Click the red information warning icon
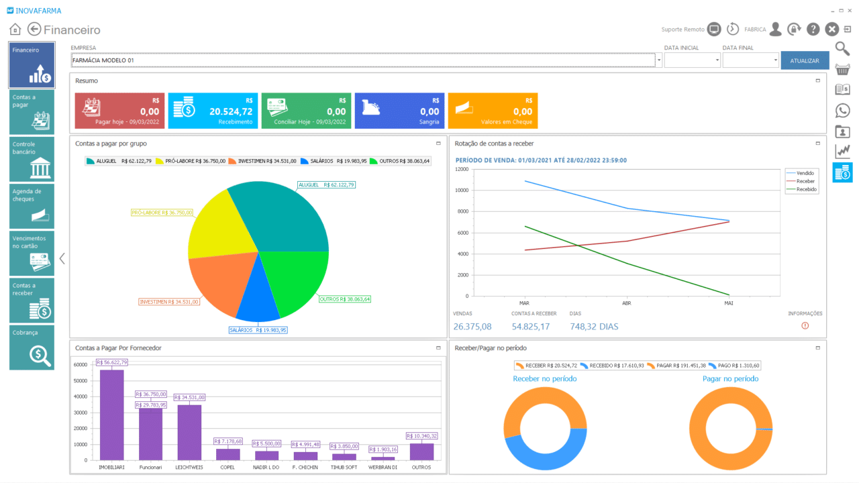The height and width of the screenshot is (483, 859). point(805,325)
